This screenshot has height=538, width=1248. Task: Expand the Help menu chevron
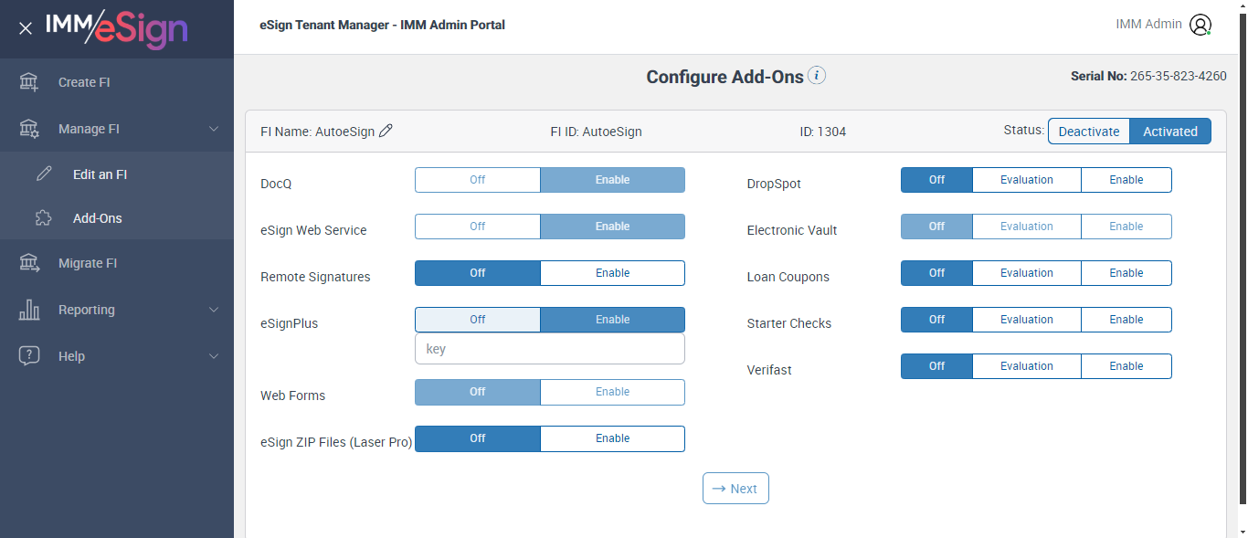click(x=214, y=356)
